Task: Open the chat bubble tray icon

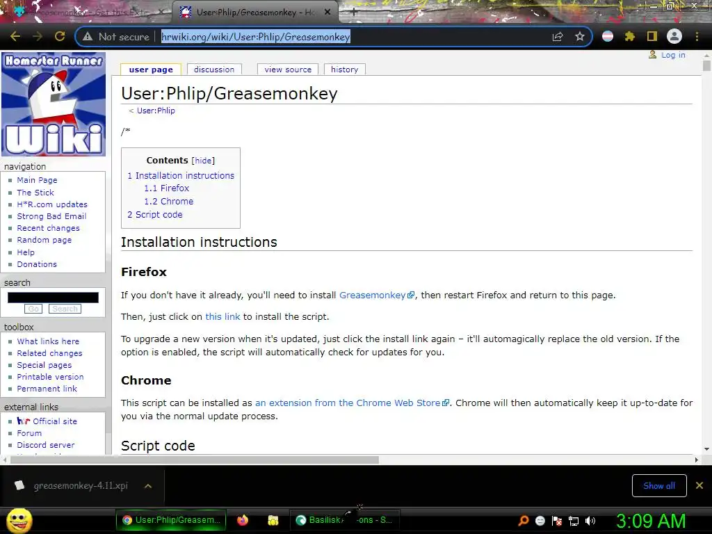Action: [x=540, y=521]
